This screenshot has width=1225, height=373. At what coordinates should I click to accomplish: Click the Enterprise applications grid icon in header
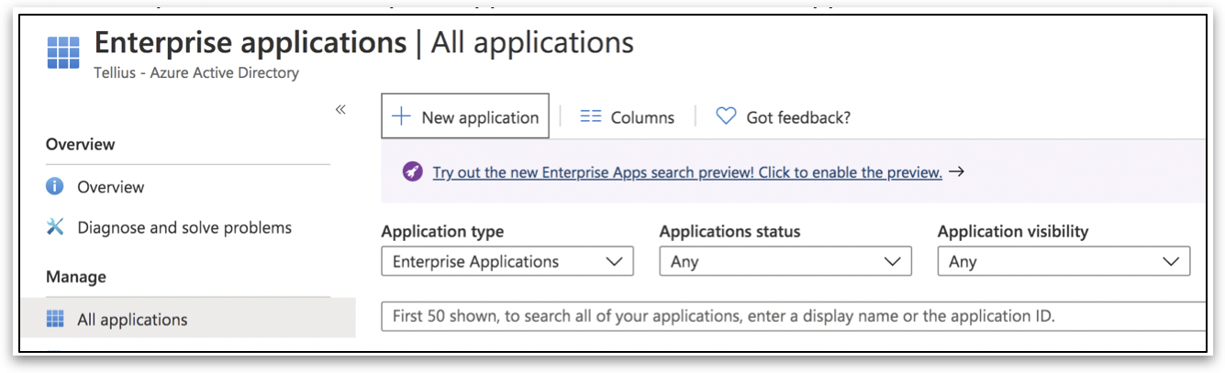[x=62, y=53]
